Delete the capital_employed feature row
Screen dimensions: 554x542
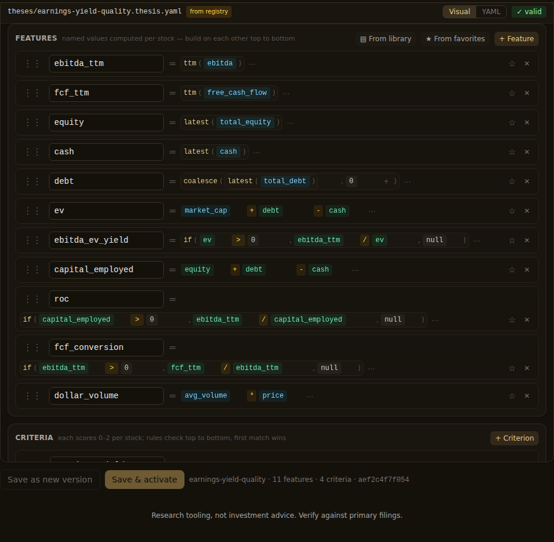point(527,270)
